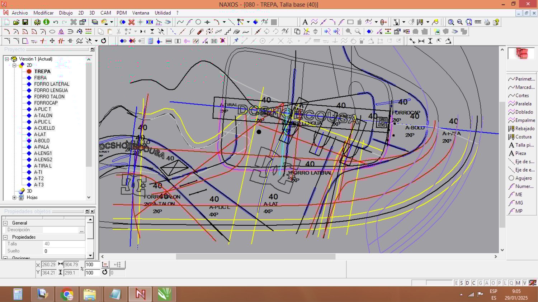Click the horizontal dimension measure icon
The width and height of the screenshot is (538, 302).
(421, 41)
